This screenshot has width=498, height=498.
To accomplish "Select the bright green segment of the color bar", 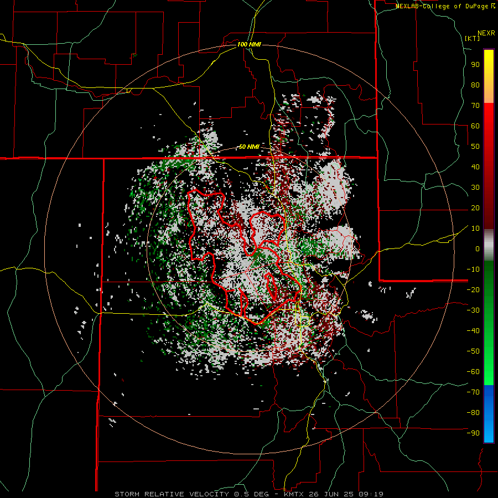I will pyautogui.click(x=489, y=365).
